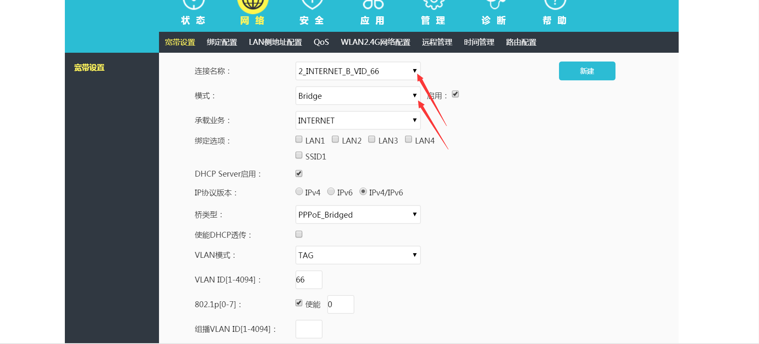The image size is (759, 344).
Task: Check the LAN3 binding option
Action: [372, 139]
